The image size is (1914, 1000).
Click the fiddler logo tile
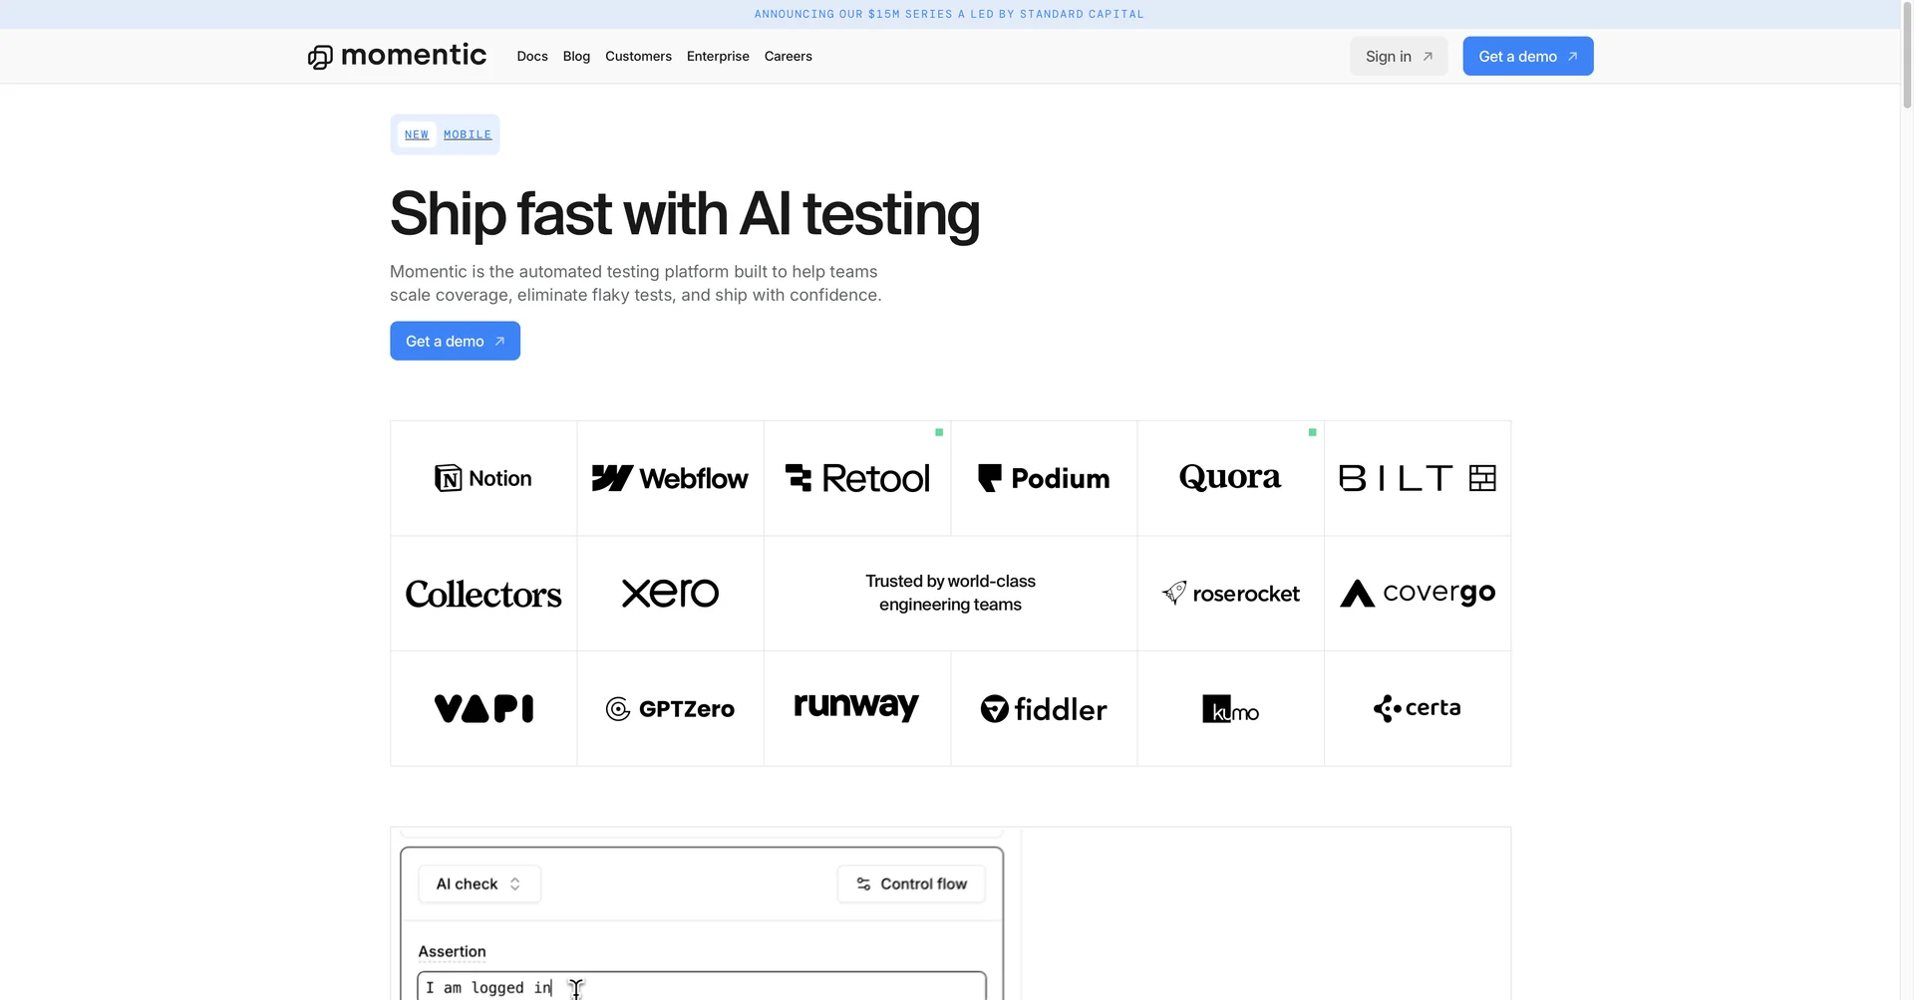[1044, 708]
